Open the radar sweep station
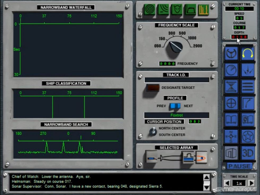 pos(231,70)
